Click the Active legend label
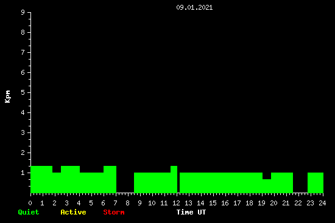335x223 pixels. click(73, 212)
